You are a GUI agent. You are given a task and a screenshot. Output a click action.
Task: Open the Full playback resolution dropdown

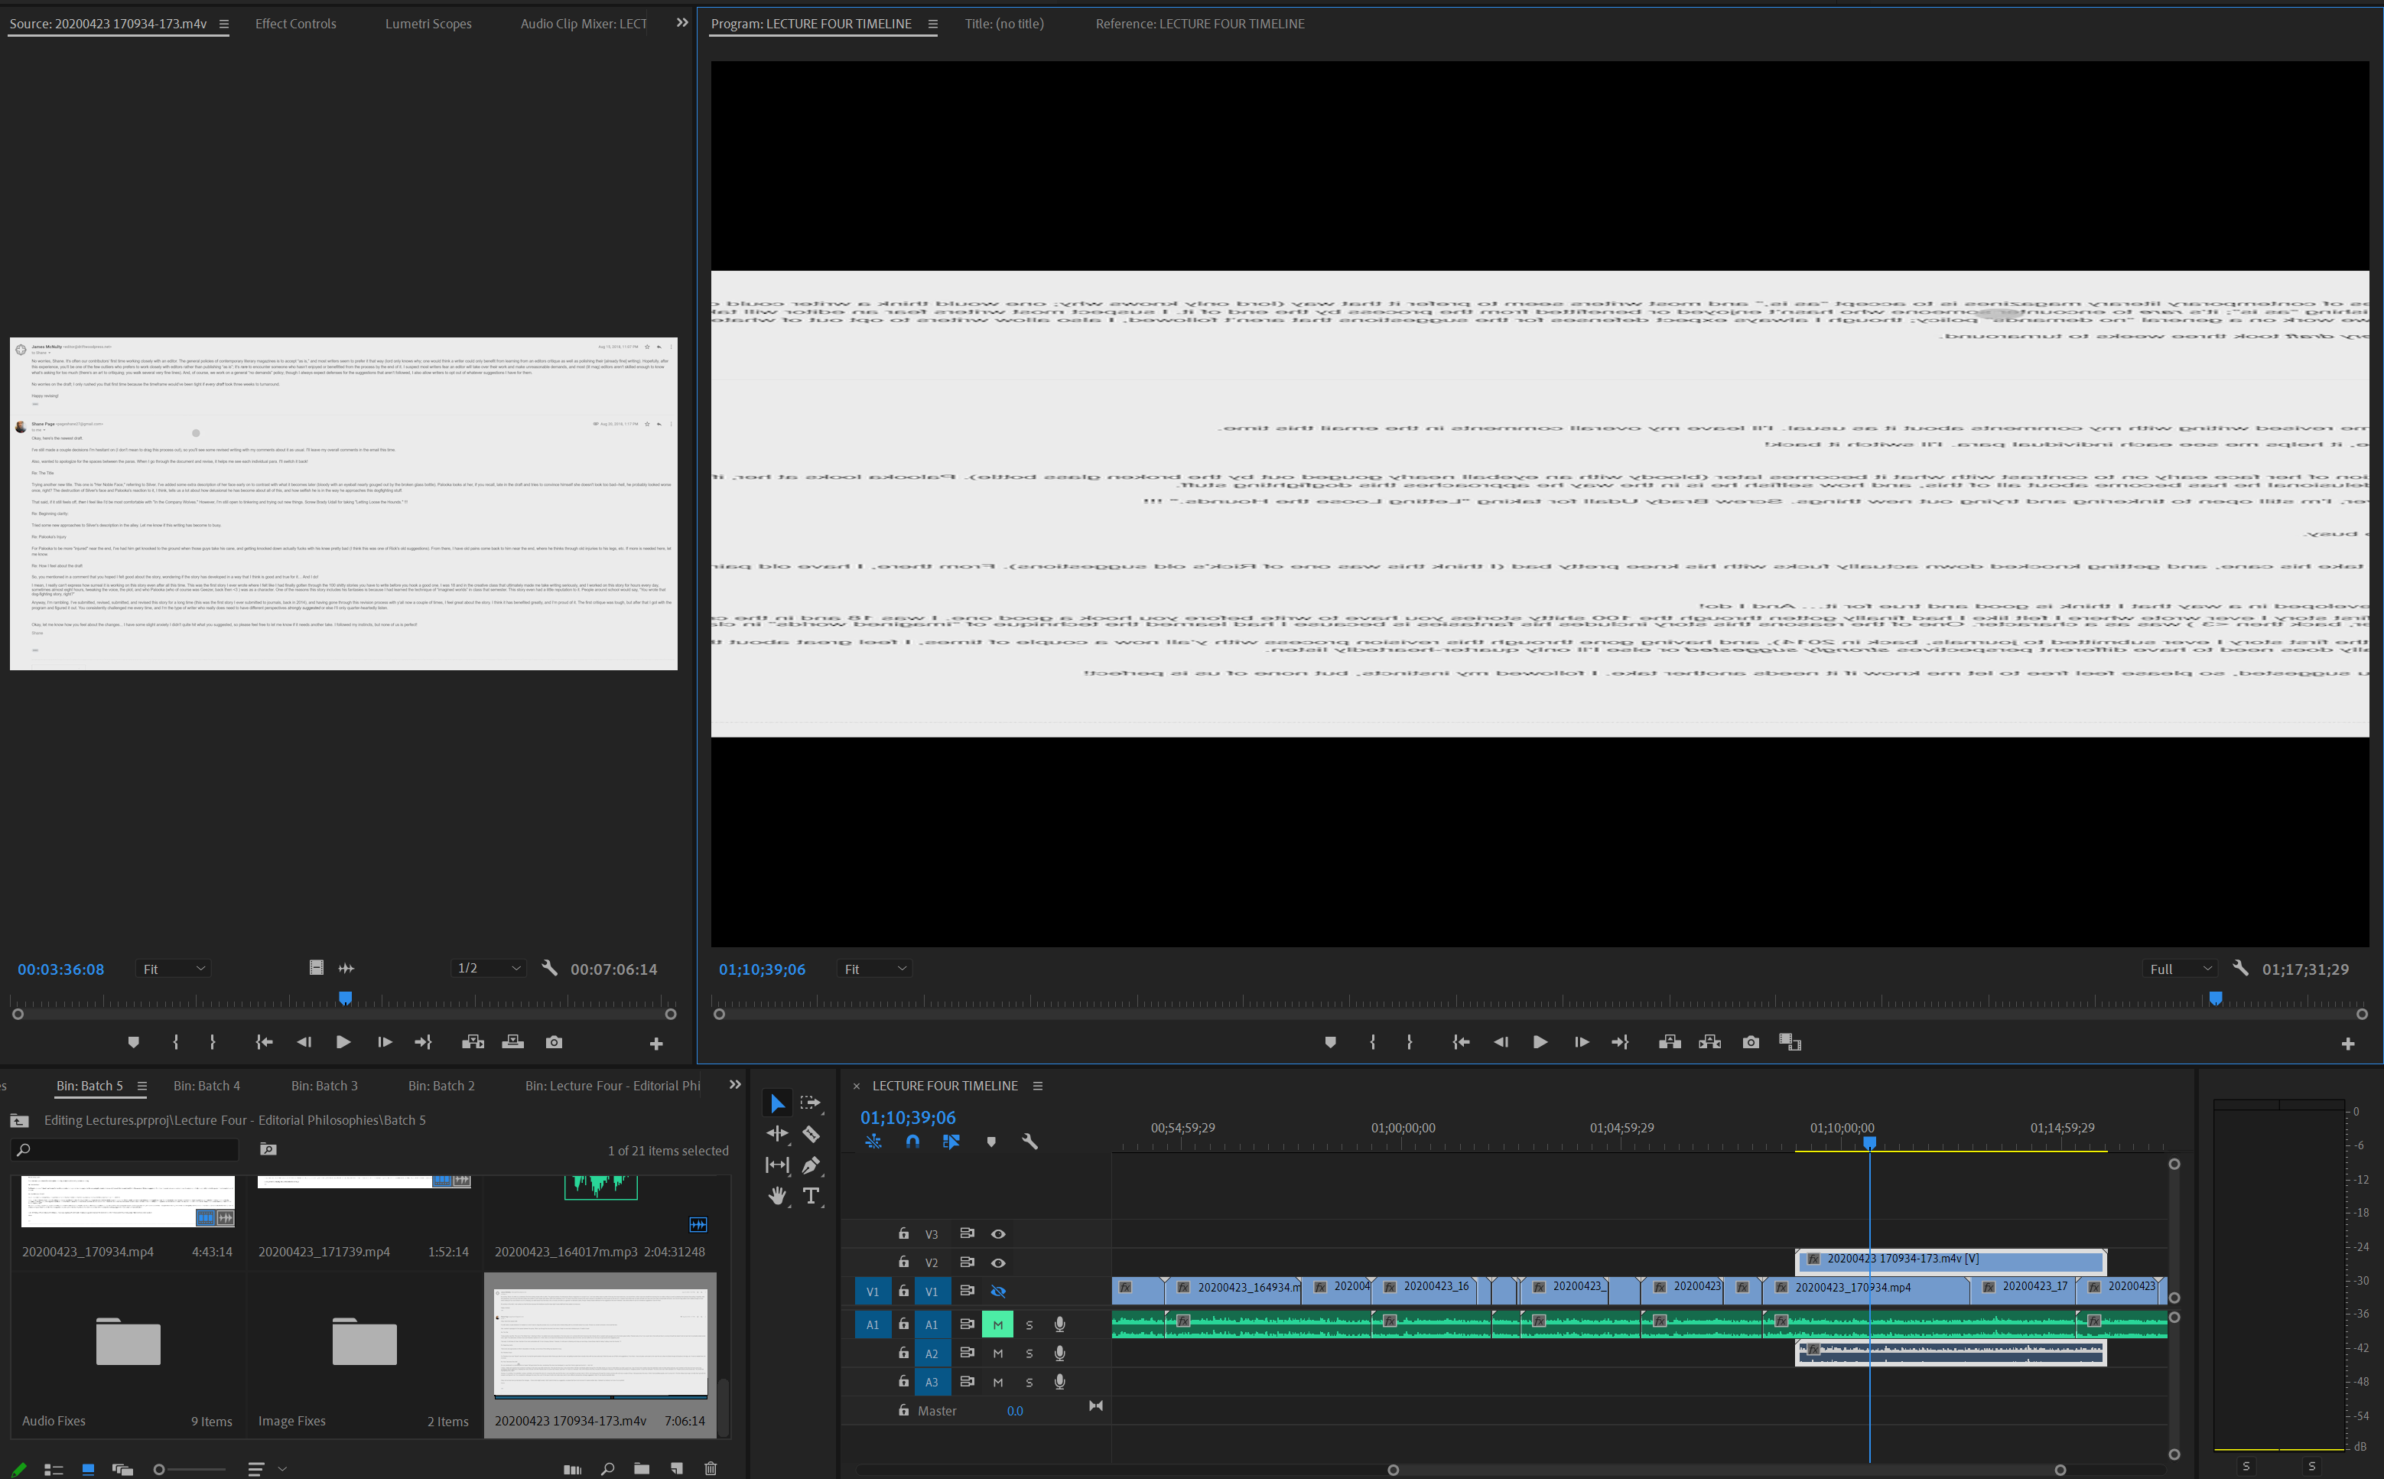coord(2179,969)
